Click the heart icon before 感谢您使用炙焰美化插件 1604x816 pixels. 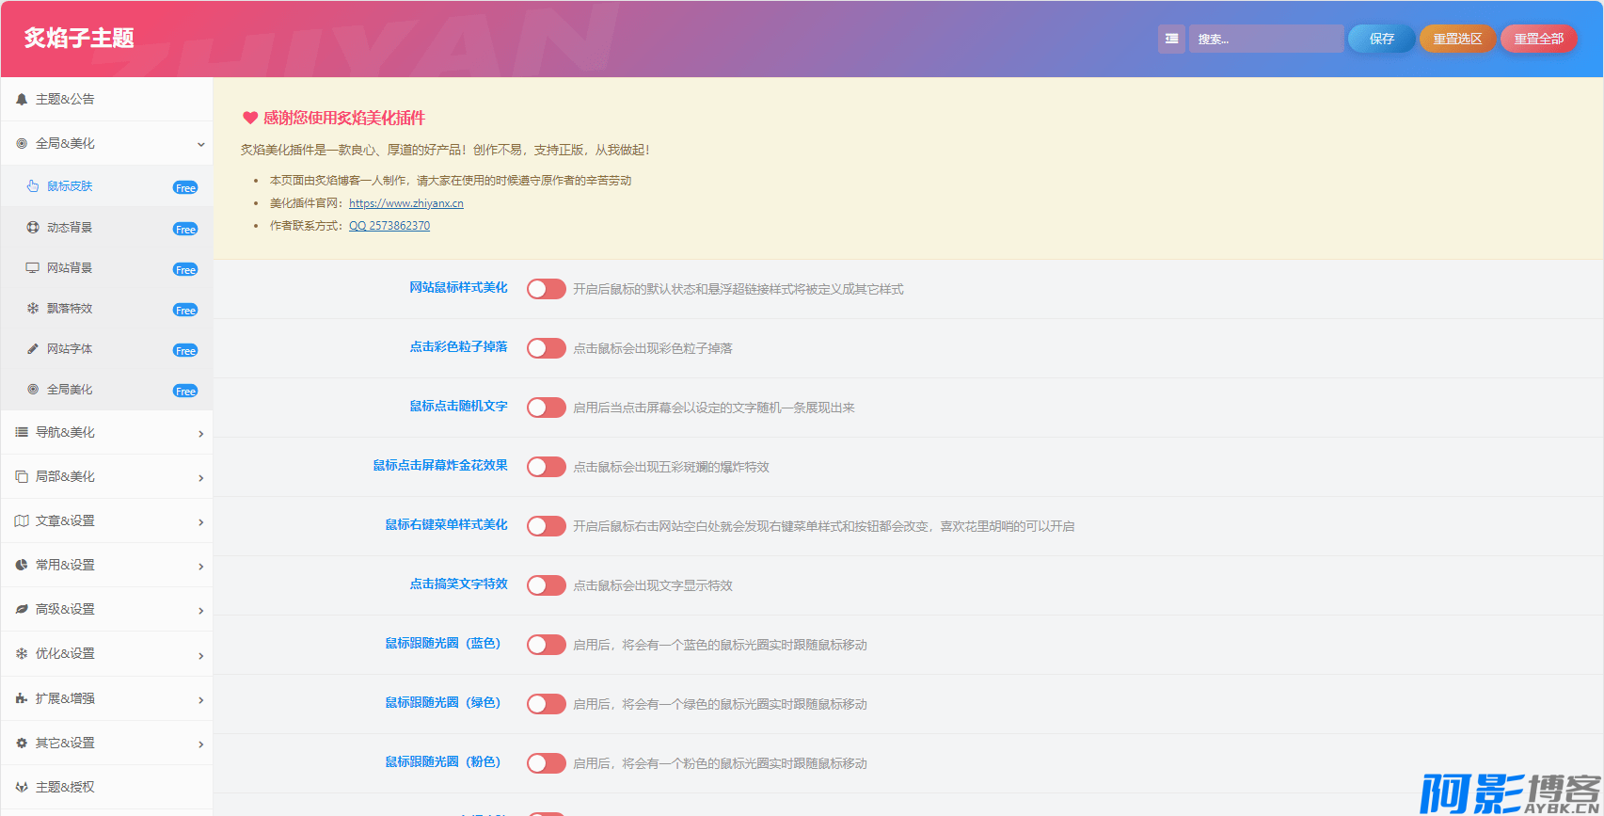[x=250, y=118]
